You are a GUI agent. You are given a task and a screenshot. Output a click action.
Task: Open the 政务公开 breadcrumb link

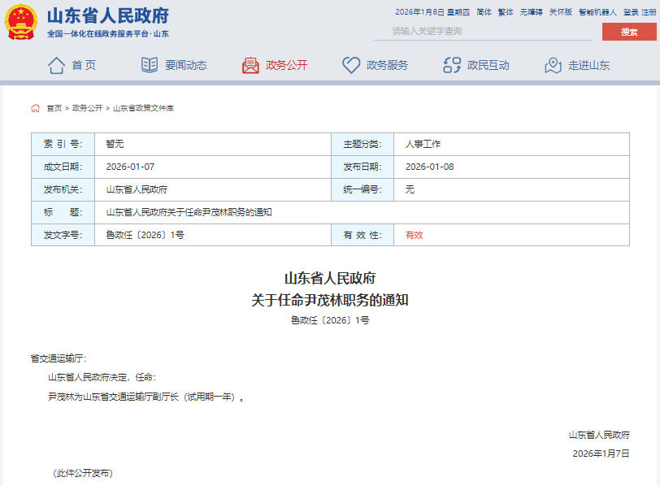(x=87, y=108)
